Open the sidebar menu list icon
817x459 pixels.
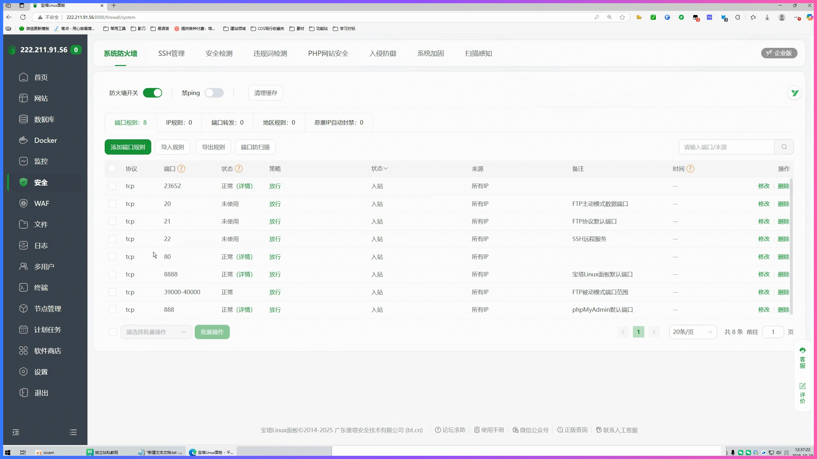73,432
